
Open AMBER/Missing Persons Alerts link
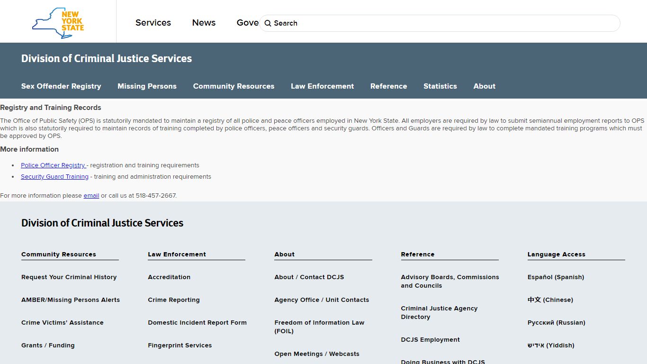pos(71,300)
